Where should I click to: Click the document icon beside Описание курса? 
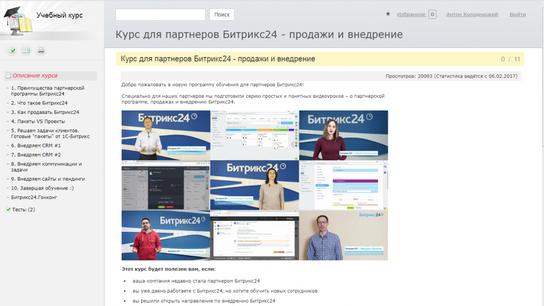(x=8, y=76)
